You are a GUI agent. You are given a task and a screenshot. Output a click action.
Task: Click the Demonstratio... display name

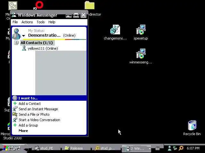coord(44,35)
